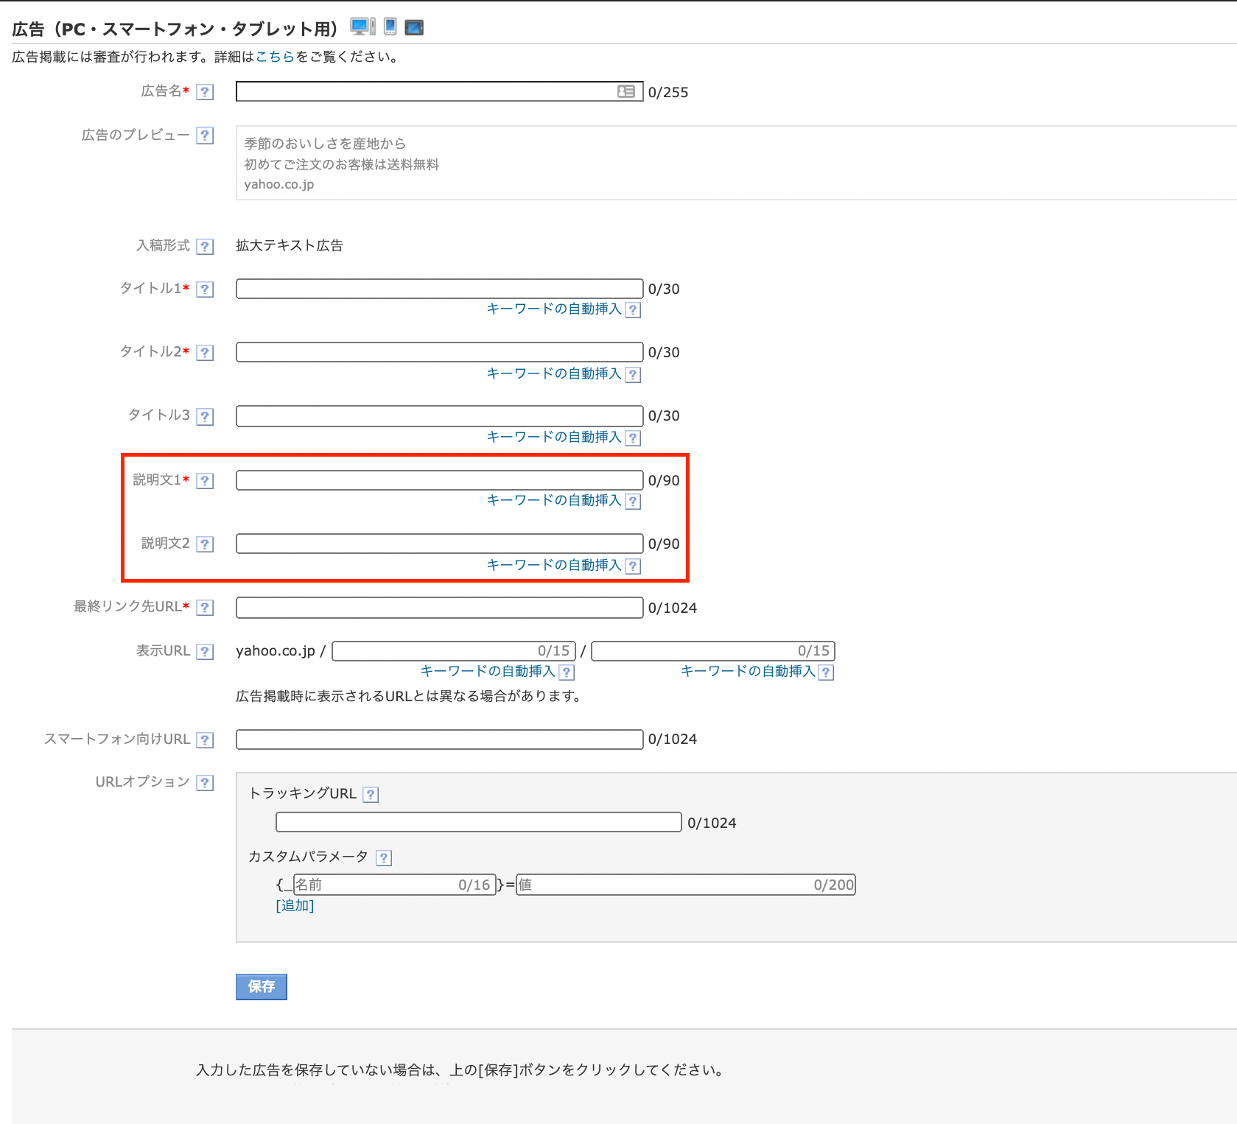
Task: Click キーワードの自動挿入 under second 表示URL path
Action: click(x=748, y=671)
